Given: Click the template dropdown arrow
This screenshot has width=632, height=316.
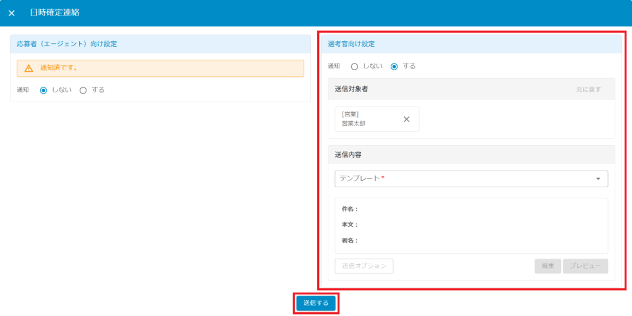Looking at the screenshot, I should coord(597,179).
